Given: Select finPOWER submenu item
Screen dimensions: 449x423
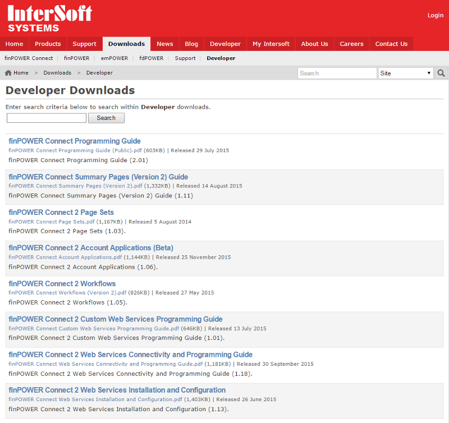Looking at the screenshot, I should [77, 58].
